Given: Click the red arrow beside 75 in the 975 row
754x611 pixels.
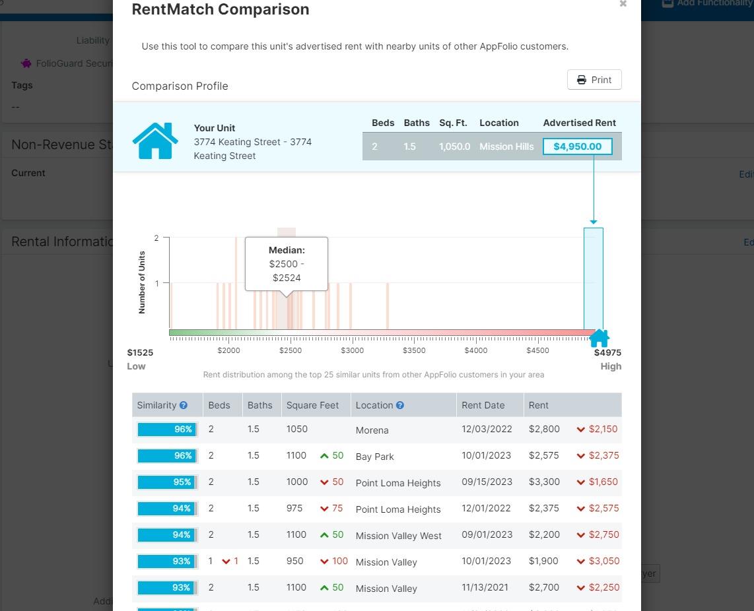Looking at the screenshot, I should point(324,509).
